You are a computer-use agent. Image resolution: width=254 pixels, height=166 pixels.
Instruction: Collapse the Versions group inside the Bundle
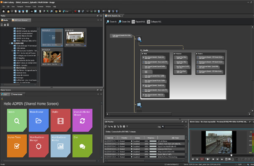pyautogui.click(x=197, y=54)
